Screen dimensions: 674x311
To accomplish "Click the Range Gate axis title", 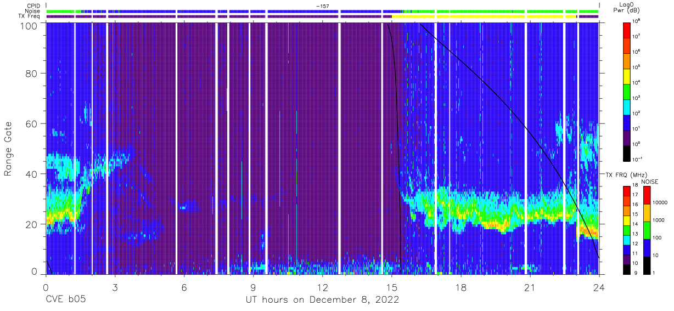I will 9,148.
